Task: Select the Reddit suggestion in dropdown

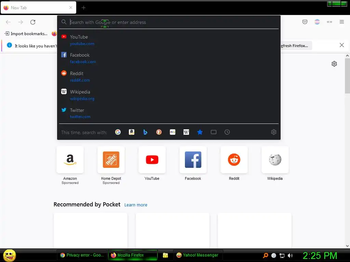Action: pos(169,77)
